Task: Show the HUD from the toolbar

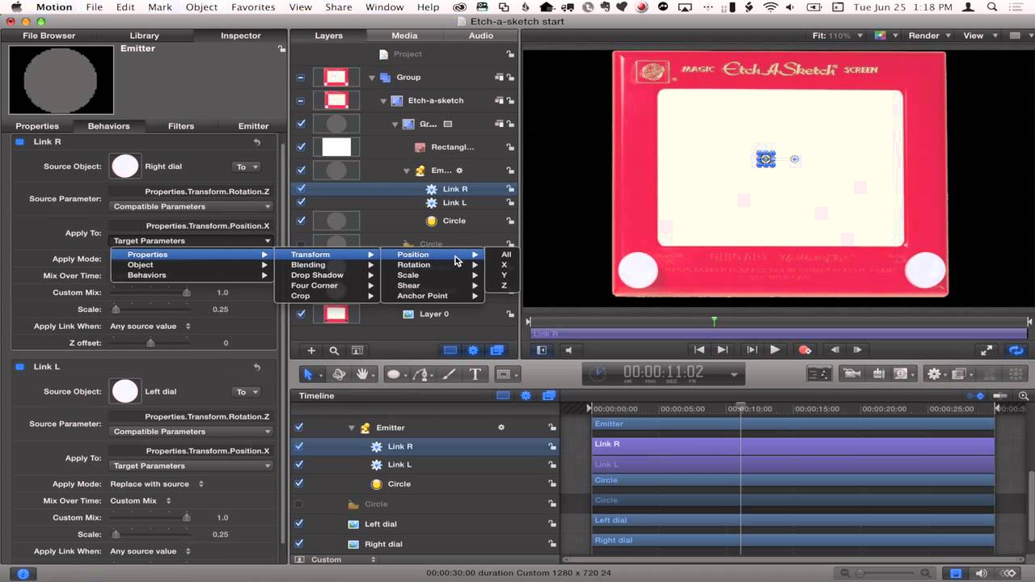Action: point(818,373)
